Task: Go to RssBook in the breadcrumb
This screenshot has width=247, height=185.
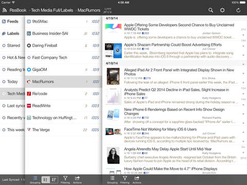Action: pyautogui.click(x=18, y=10)
